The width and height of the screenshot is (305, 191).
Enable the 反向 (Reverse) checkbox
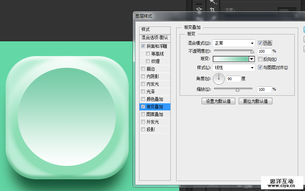(x=260, y=59)
